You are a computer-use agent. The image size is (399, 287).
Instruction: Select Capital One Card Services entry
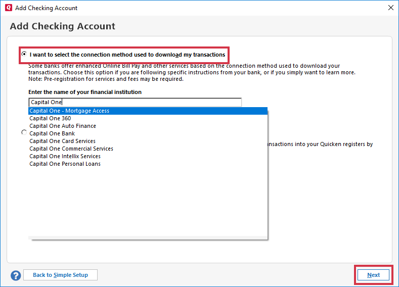62,141
